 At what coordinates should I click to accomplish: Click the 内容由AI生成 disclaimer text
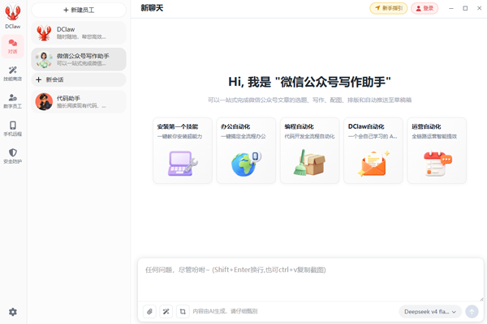click(225, 311)
